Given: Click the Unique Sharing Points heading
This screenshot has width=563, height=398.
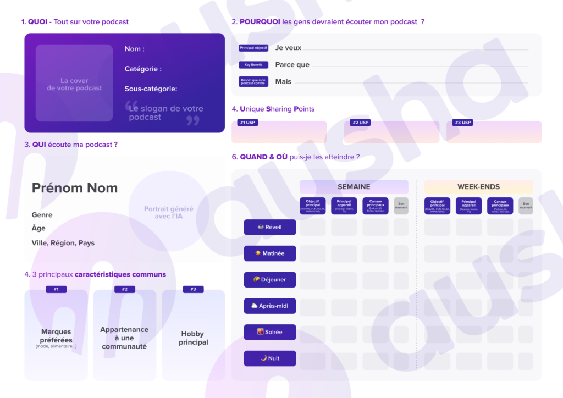Looking at the screenshot, I should [273, 109].
